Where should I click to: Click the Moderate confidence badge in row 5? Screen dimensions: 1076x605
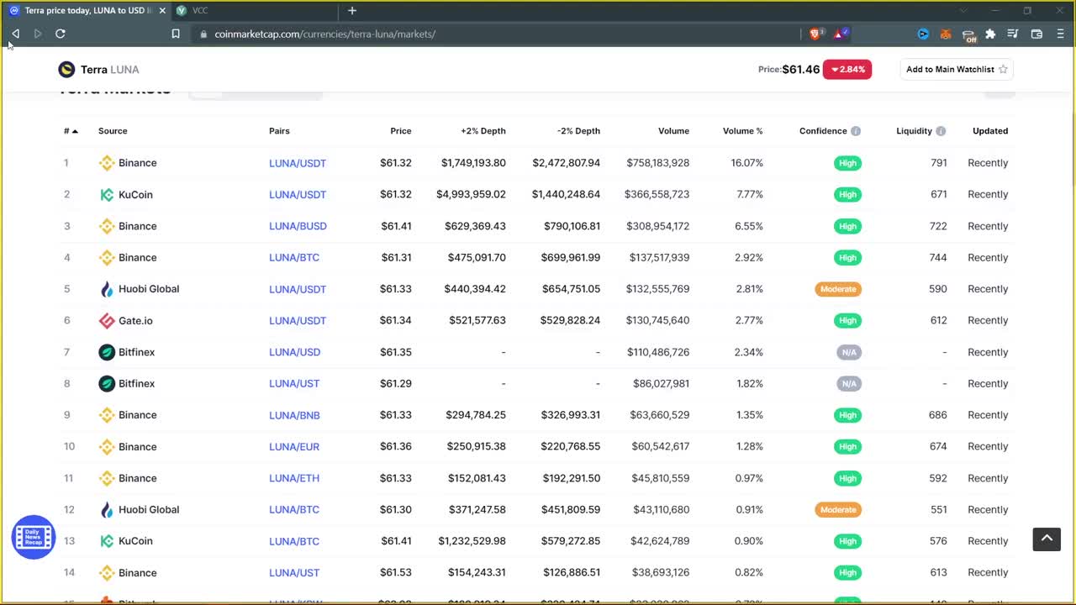(838, 289)
